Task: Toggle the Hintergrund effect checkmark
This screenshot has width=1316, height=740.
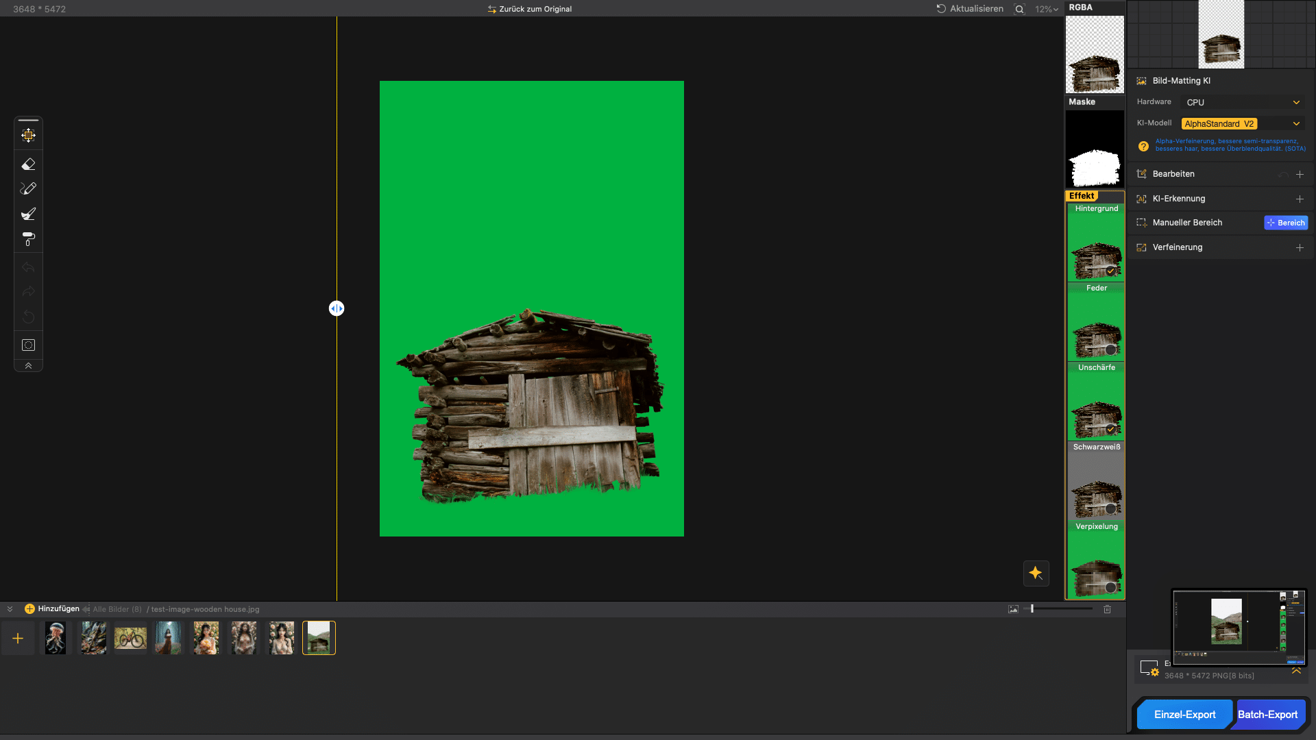Action: 1110,271
